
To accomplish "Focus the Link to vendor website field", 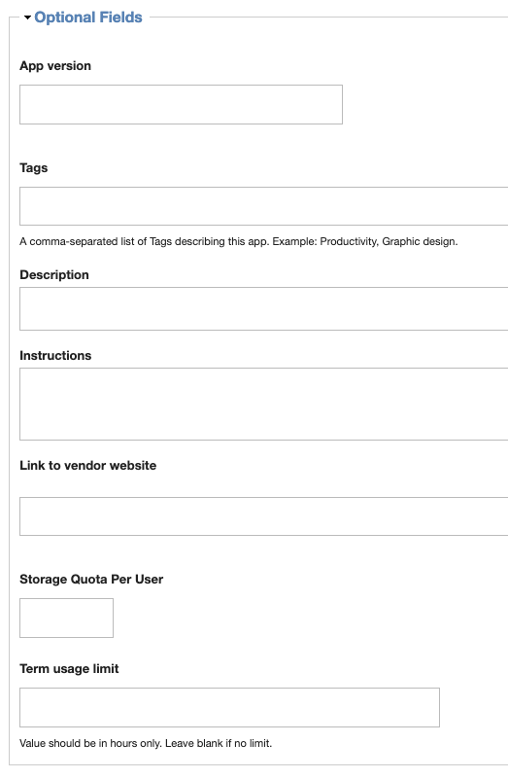I will coord(264,516).
